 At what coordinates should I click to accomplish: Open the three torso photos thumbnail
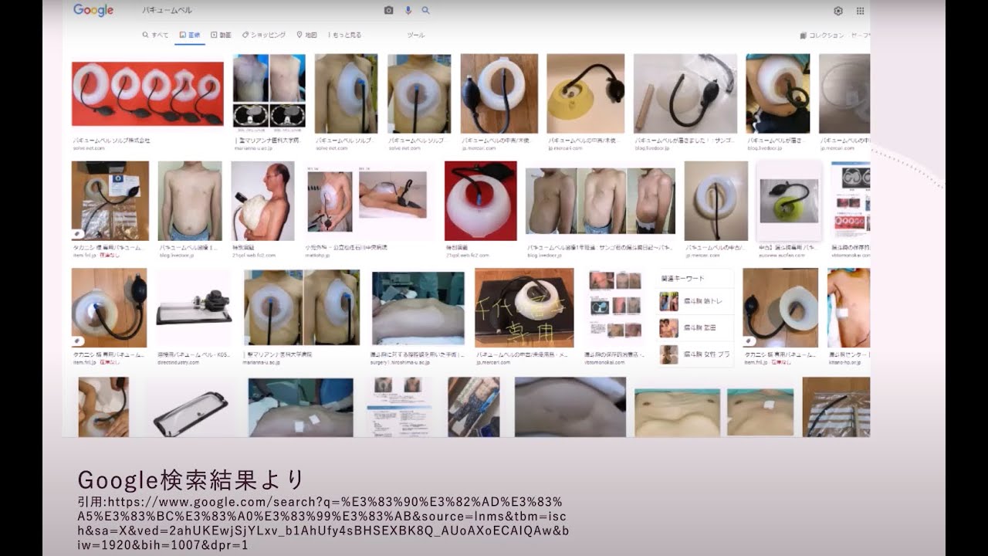point(601,201)
